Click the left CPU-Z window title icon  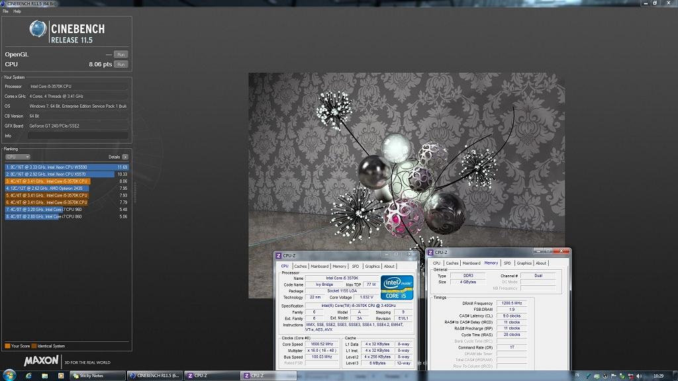279,256
